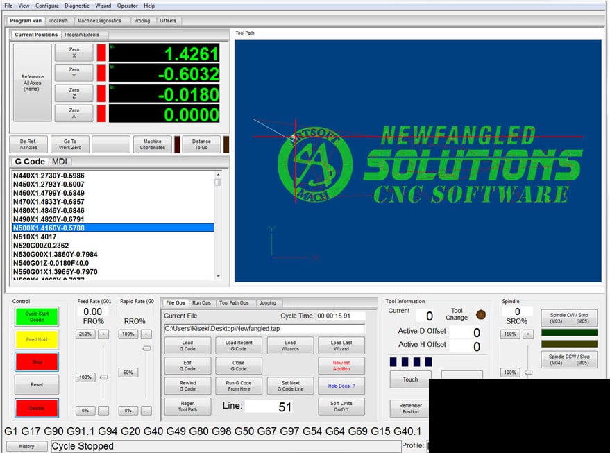Switch to the Probing tab

click(x=142, y=21)
